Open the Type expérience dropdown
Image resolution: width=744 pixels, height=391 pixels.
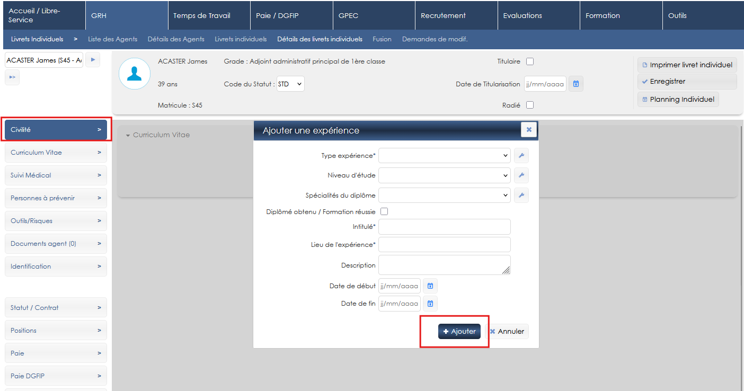(444, 156)
